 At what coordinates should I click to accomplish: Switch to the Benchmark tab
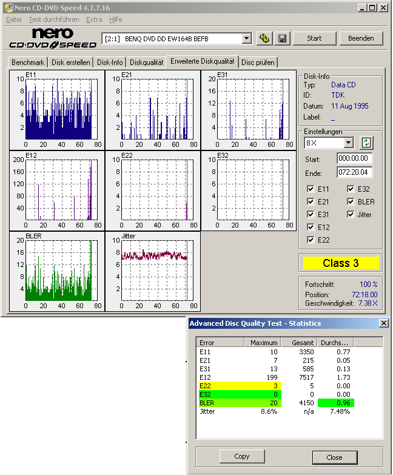click(x=28, y=62)
